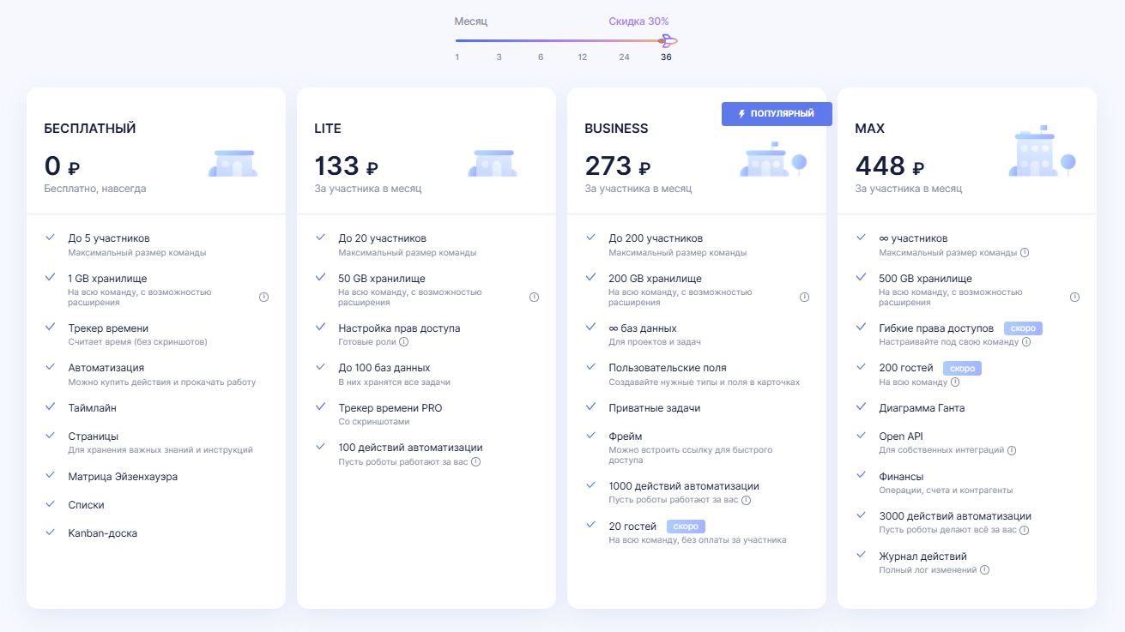
Task: Click info icon next to 500 GB хранилище
Action: [x=1074, y=298]
